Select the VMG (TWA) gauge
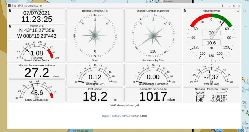249x132 pixels. (211, 75)
